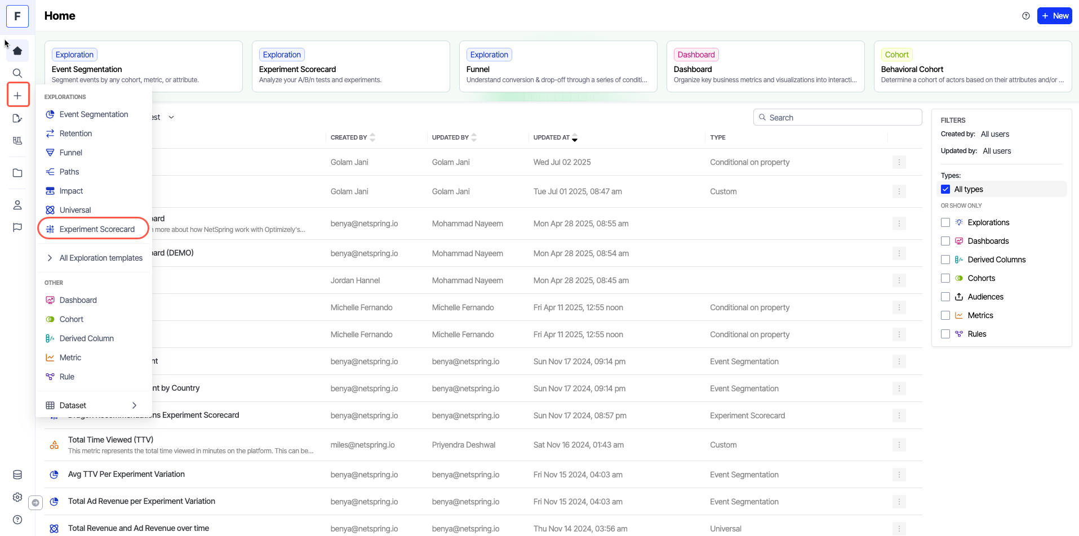1079x536 pixels.
Task: Click the F workspace logo
Action: [17, 16]
